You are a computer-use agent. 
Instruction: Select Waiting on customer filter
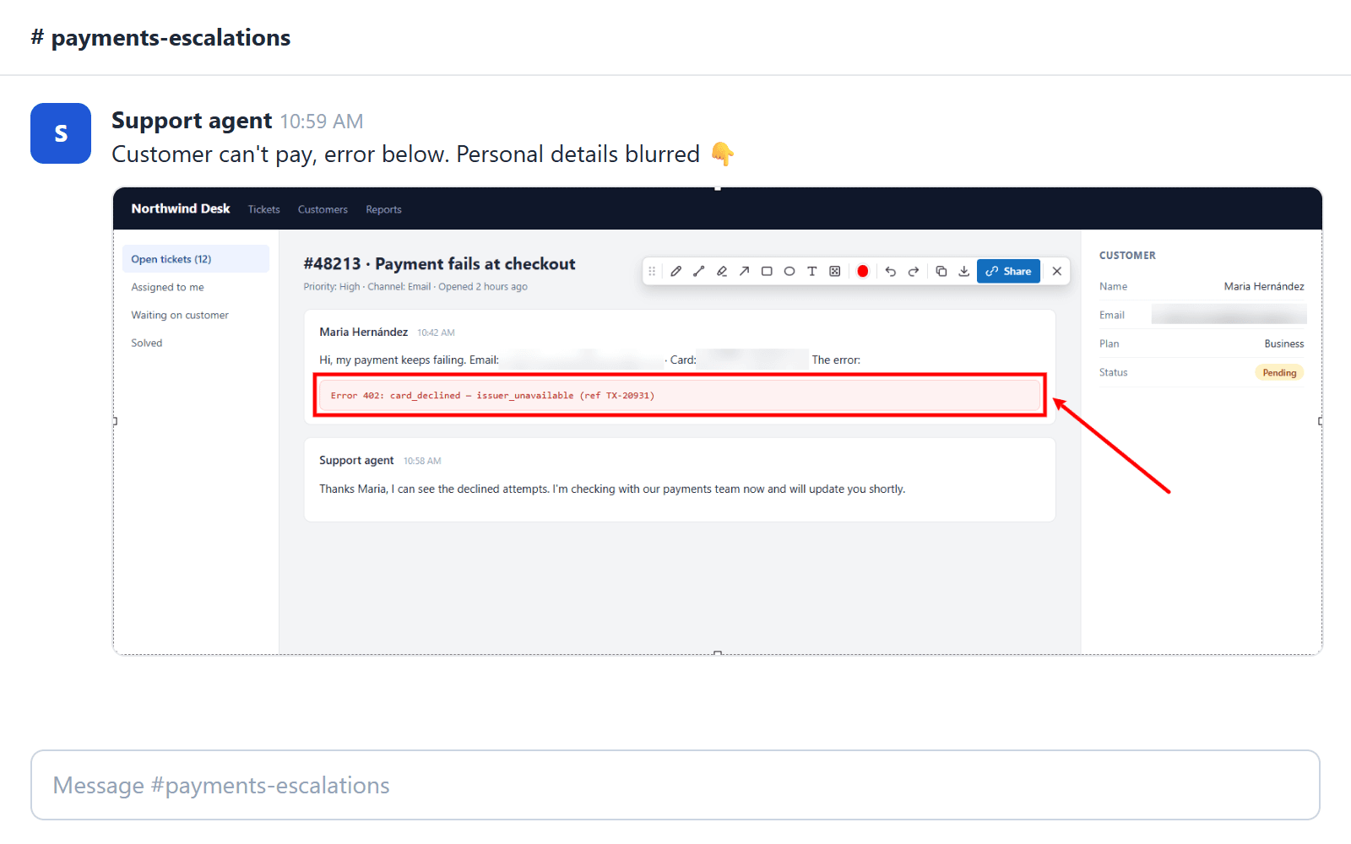click(180, 315)
